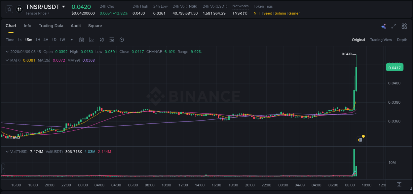Switch to the Trading Data tab

tap(51, 25)
